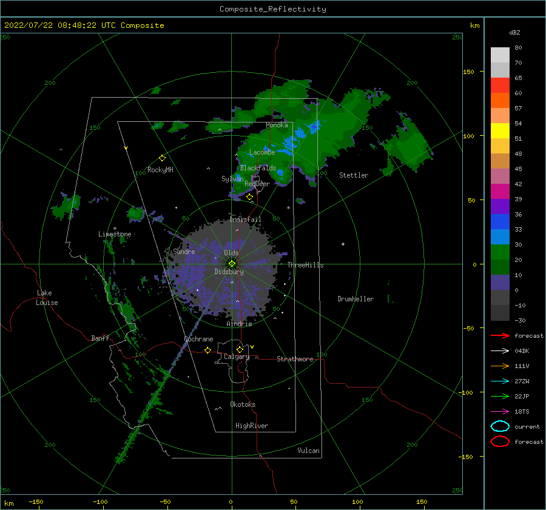The image size is (546, 510).
Task: Select the light blue 30–33 dBZ swatch
Action: click(500, 237)
